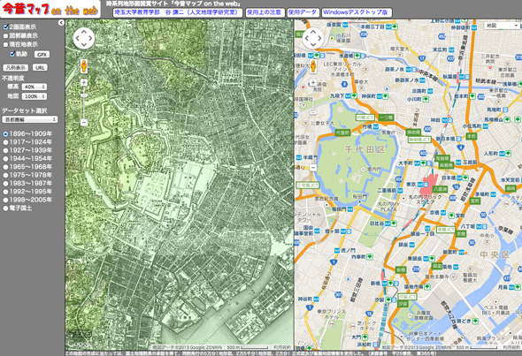Select the 1917~1924年 radio button
Screen dimensions: 522x356
tap(5, 142)
